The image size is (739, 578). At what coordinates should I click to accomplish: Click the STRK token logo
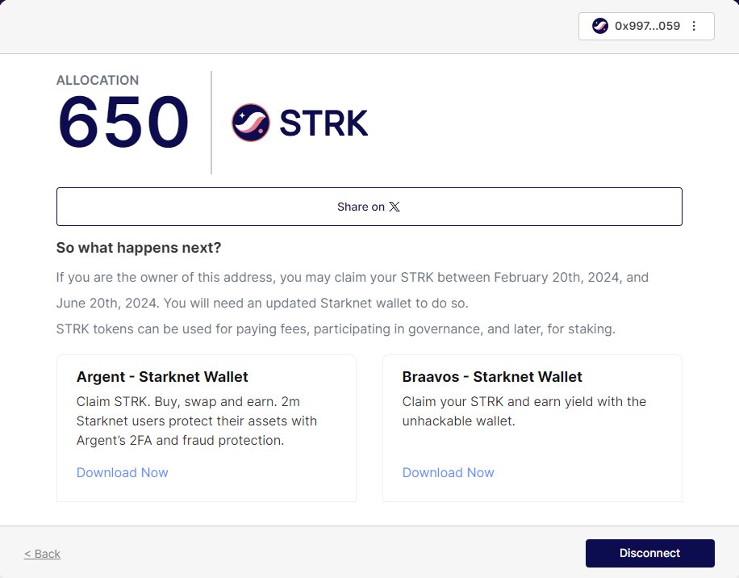pos(251,123)
